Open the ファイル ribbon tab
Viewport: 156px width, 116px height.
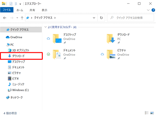7,10
